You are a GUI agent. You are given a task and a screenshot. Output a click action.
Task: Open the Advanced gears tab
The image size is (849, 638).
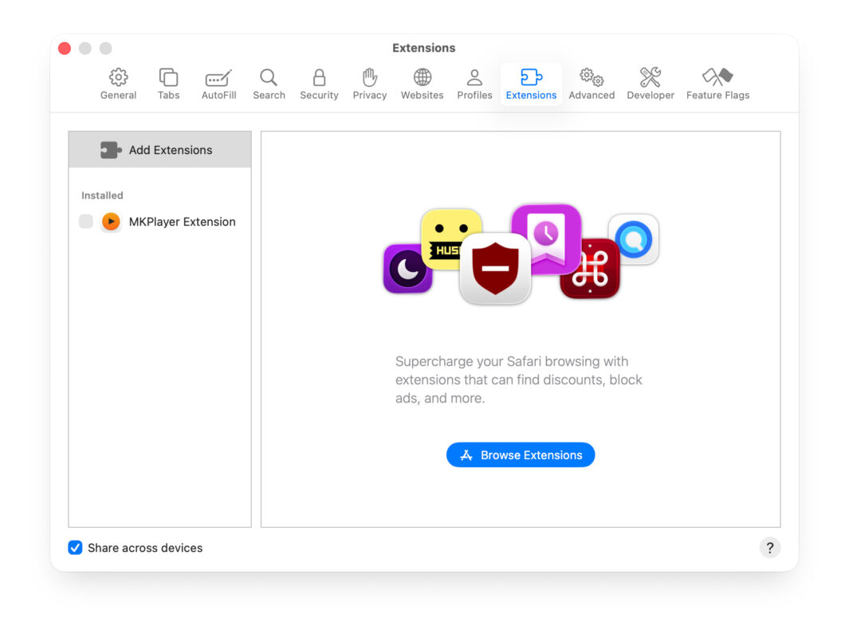(x=592, y=83)
